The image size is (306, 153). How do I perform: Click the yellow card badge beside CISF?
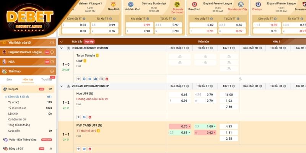pos(85,61)
